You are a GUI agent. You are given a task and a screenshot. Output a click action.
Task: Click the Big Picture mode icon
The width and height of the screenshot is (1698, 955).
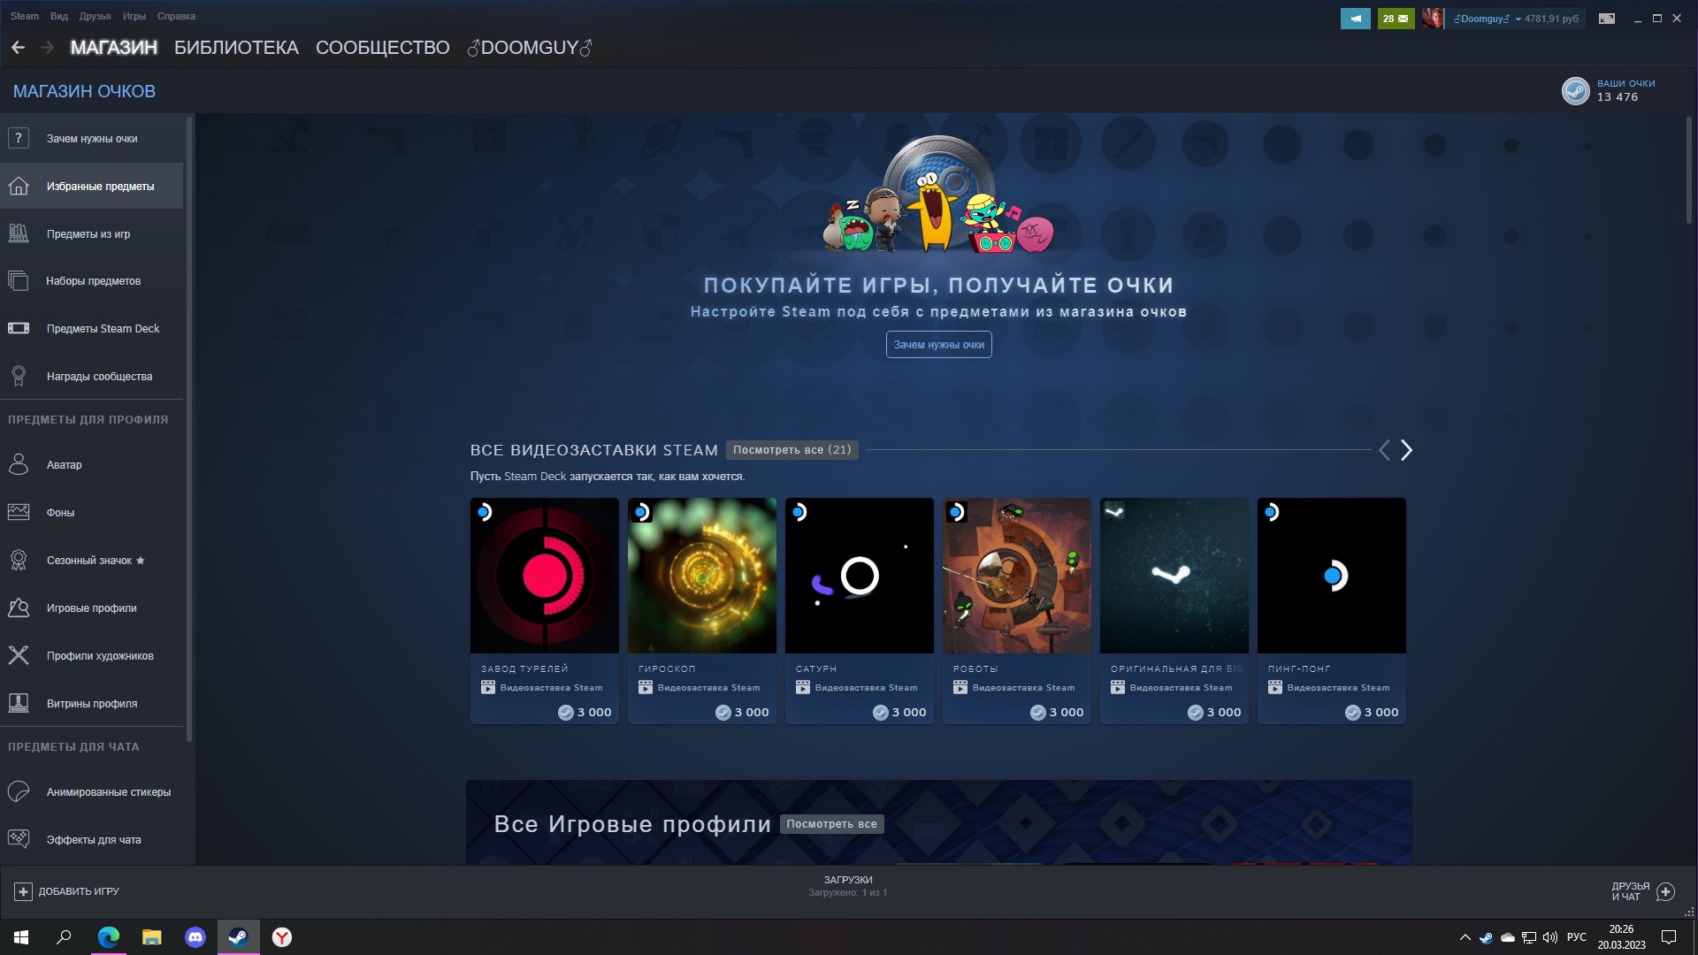[x=1607, y=18]
